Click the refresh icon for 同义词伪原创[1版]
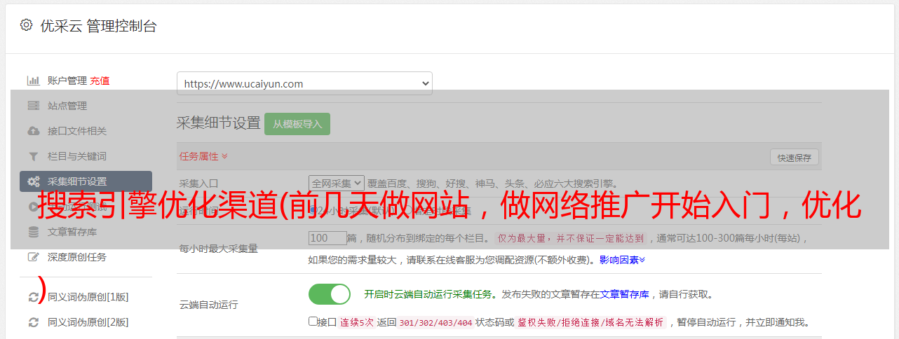 33,297
